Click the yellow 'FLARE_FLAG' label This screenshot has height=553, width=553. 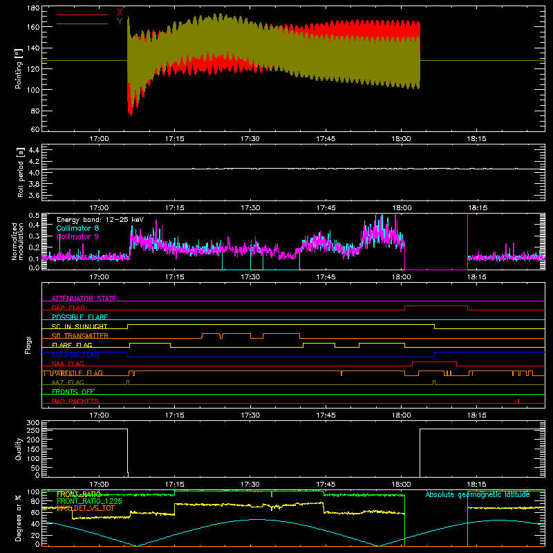click(x=72, y=345)
